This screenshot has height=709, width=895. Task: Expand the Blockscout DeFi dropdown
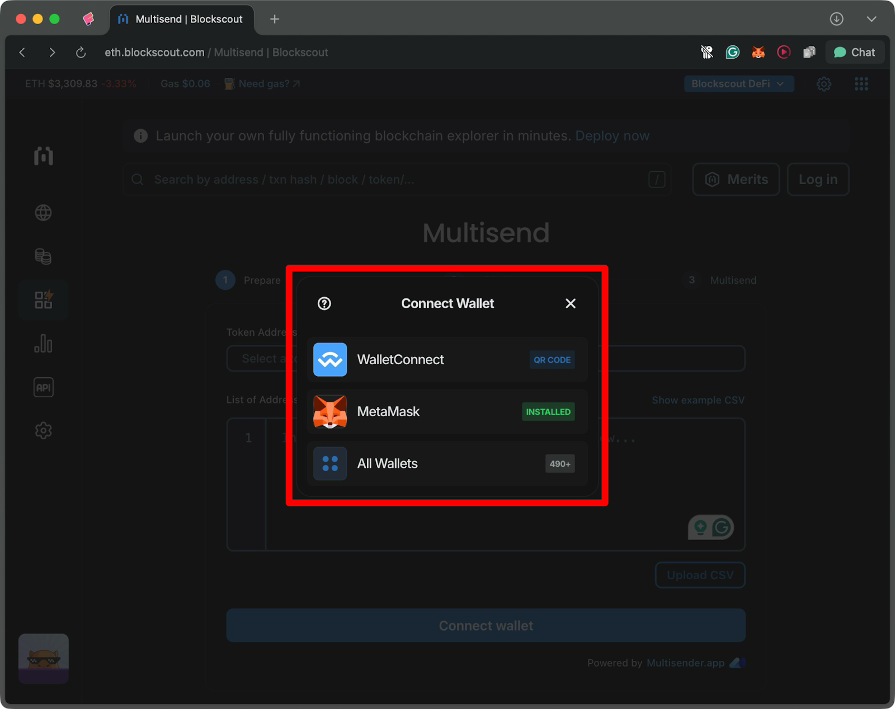click(x=738, y=83)
